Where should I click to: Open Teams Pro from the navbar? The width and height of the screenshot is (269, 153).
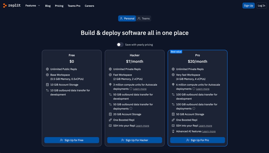74,6
